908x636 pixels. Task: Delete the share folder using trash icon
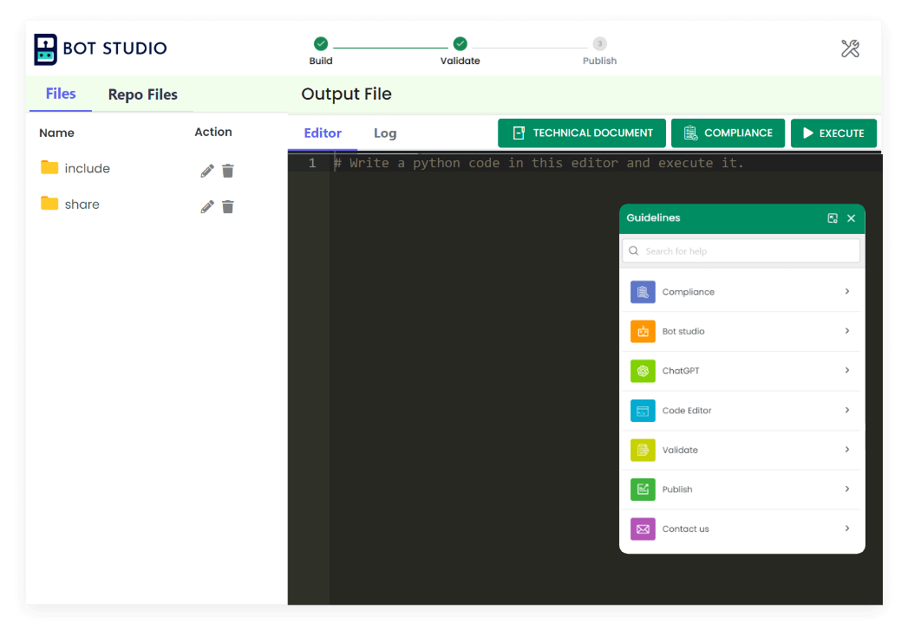pos(228,206)
